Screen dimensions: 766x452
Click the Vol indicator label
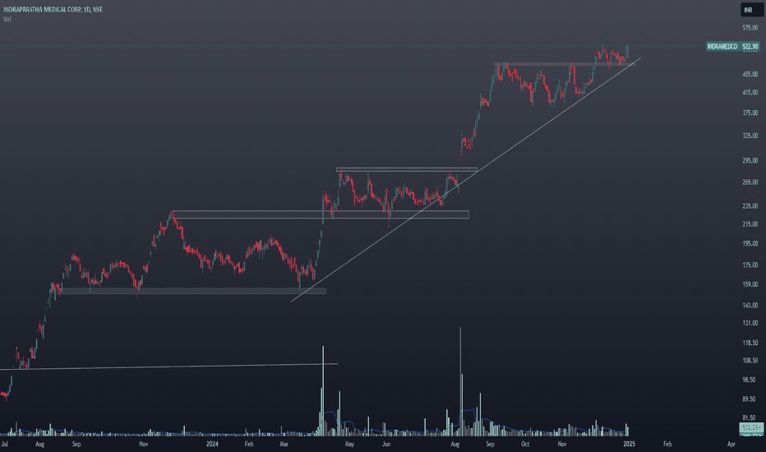pyautogui.click(x=7, y=19)
